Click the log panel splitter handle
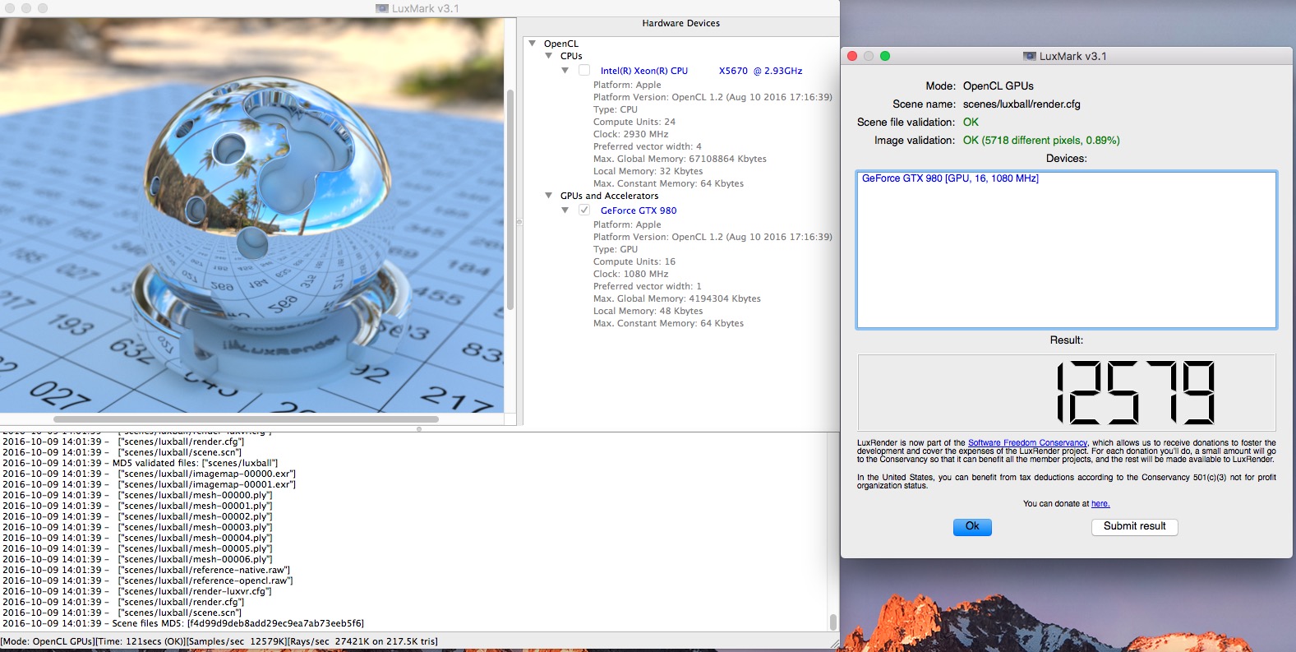 tap(419, 429)
